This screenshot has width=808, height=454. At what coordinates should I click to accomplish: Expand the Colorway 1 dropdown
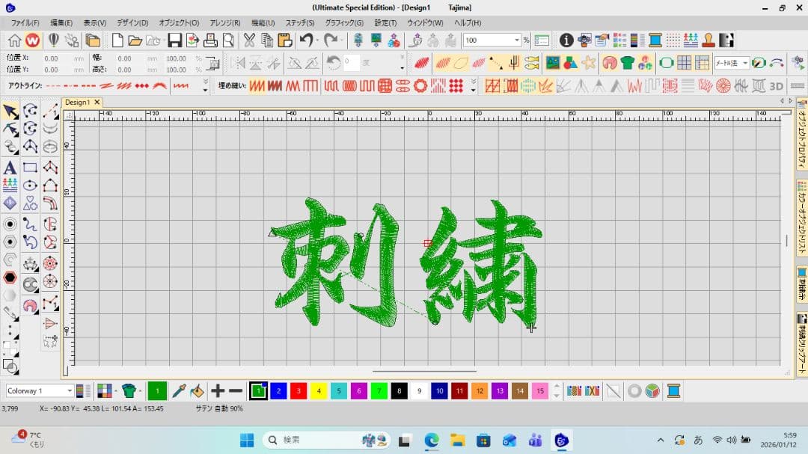(x=70, y=390)
